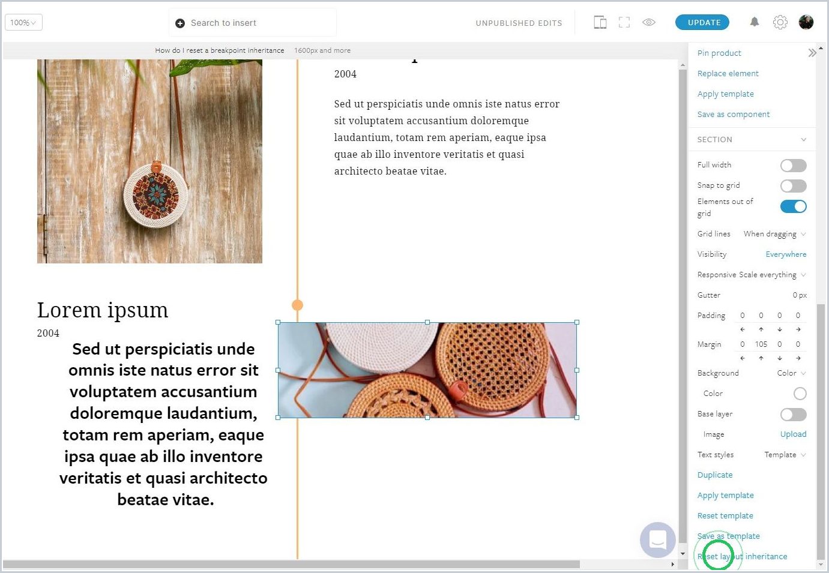Screen dimensions: 829x573
Task: Open the background Color swatch
Action: [800, 394]
